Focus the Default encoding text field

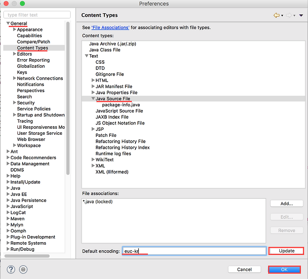point(194,251)
